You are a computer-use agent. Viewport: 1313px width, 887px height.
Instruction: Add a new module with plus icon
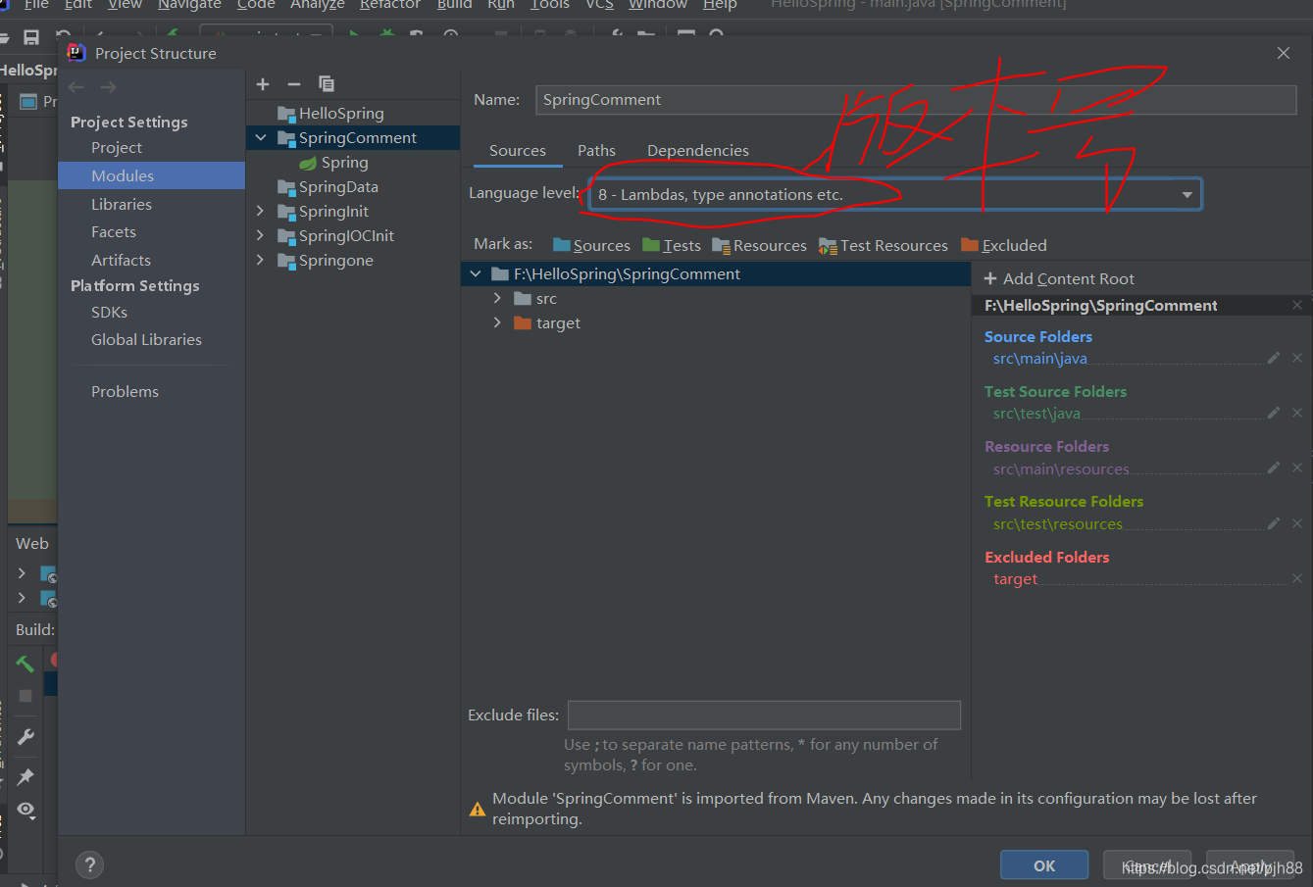click(263, 84)
